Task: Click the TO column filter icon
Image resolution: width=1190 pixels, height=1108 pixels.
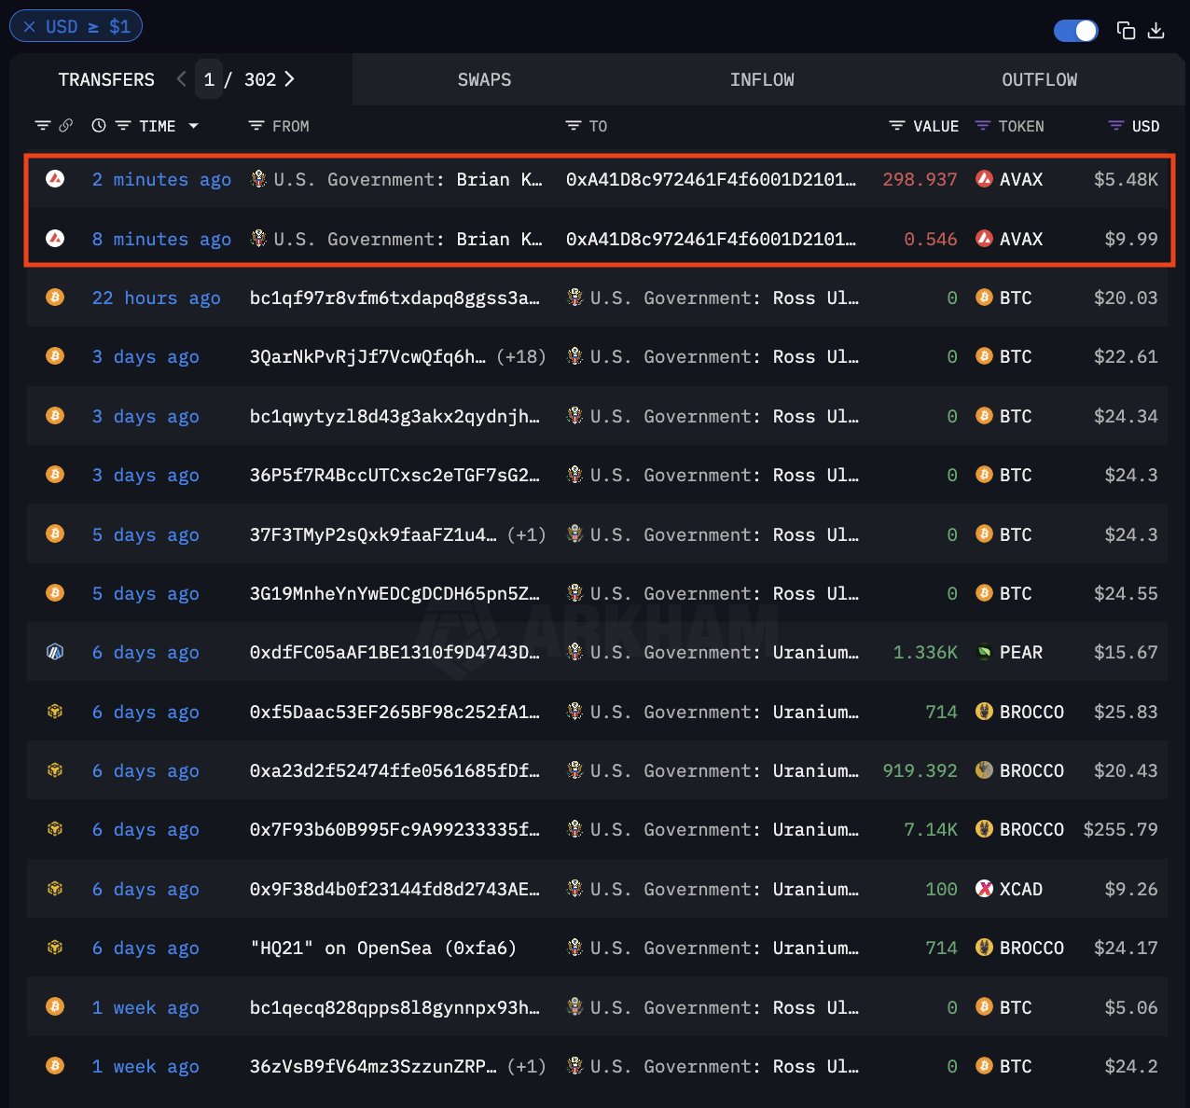Action: pos(574,126)
